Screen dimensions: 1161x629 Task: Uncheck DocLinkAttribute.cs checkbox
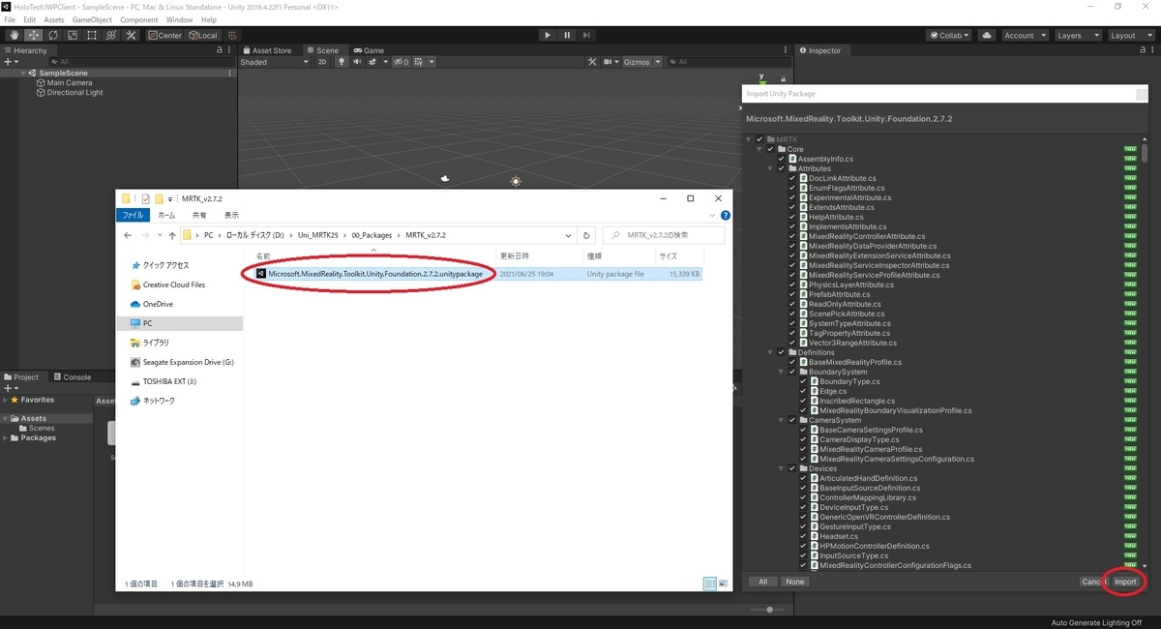point(792,178)
